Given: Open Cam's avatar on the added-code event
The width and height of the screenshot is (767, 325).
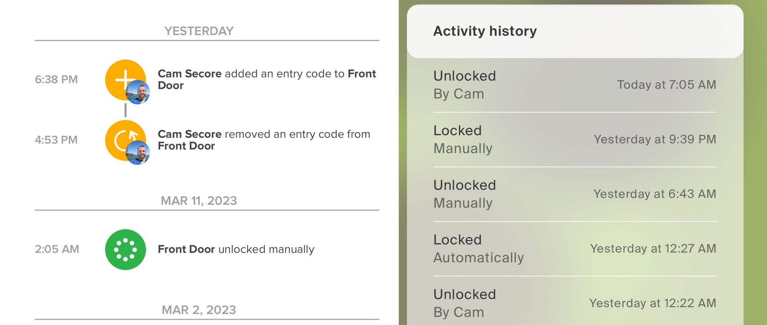Looking at the screenshot, I should click(138, 92).
